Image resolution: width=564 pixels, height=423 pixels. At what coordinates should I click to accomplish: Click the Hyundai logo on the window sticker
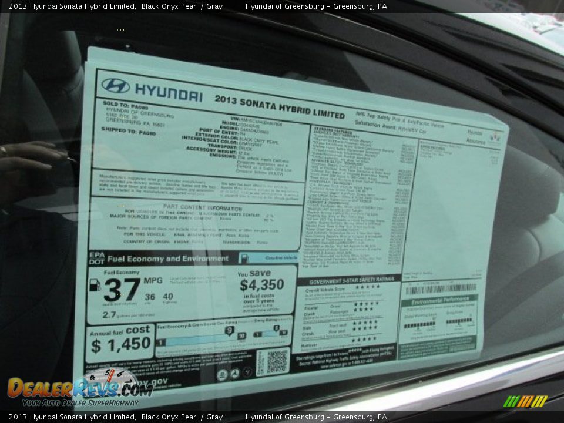click(x=117, y=86)
